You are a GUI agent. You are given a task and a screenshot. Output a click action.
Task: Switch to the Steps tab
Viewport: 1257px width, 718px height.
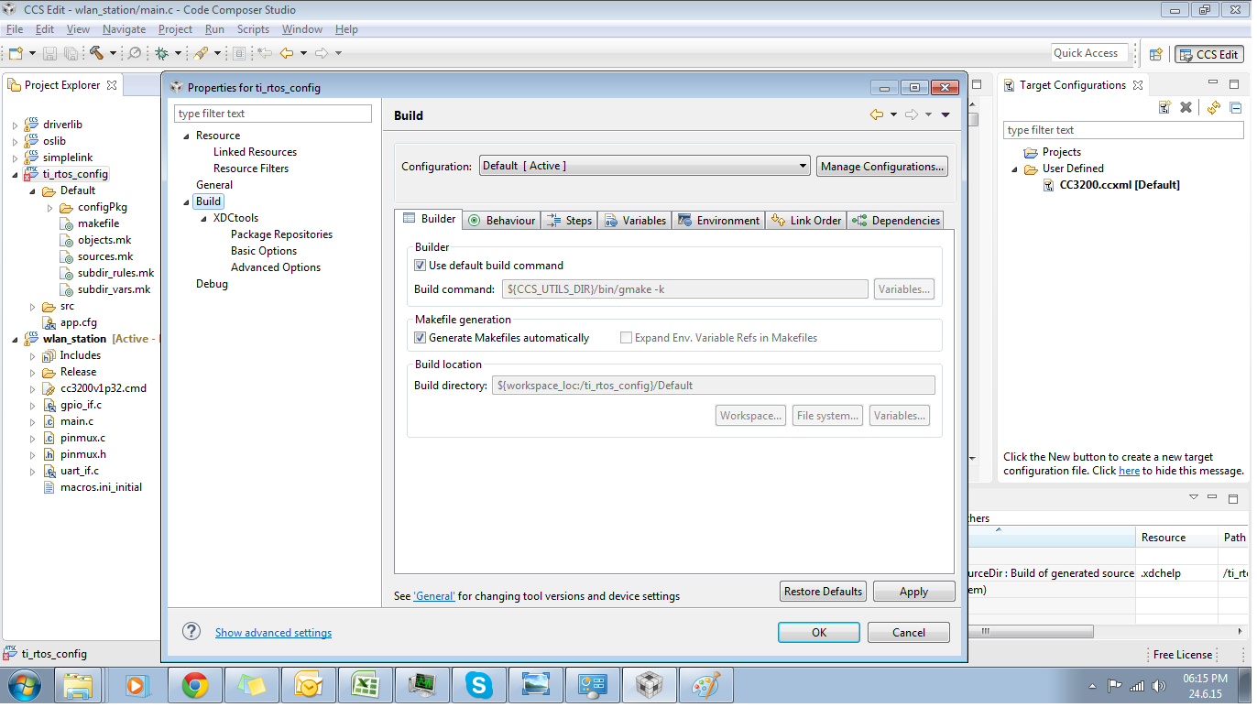pyautogui.click(x=569, y=221)
